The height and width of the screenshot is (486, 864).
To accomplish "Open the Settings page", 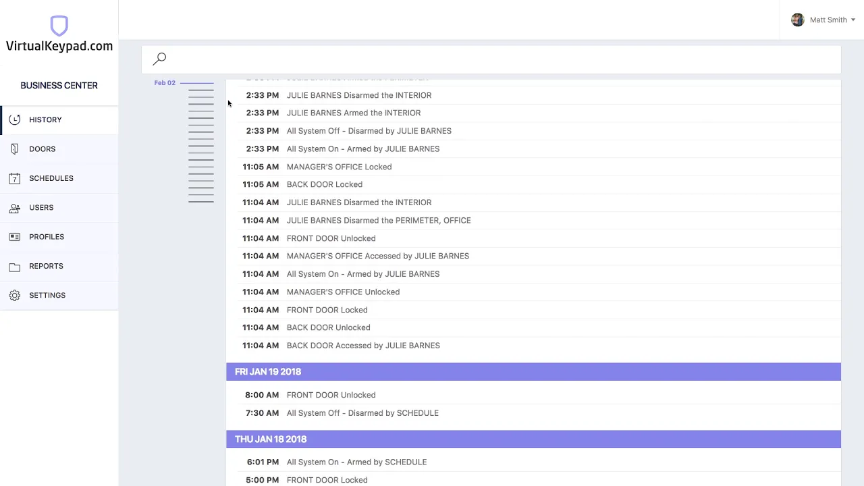I will pos(59,295).
